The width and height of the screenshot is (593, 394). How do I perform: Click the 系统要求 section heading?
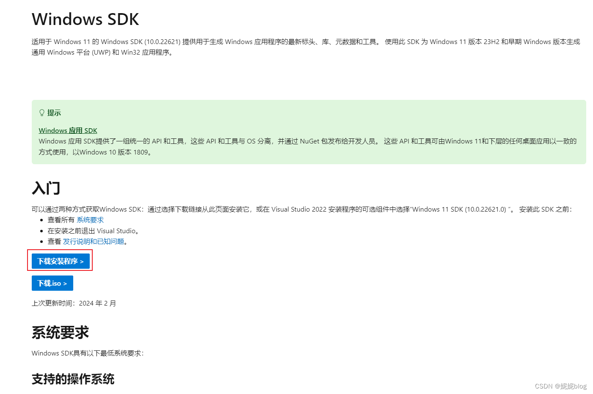point(61,333)
